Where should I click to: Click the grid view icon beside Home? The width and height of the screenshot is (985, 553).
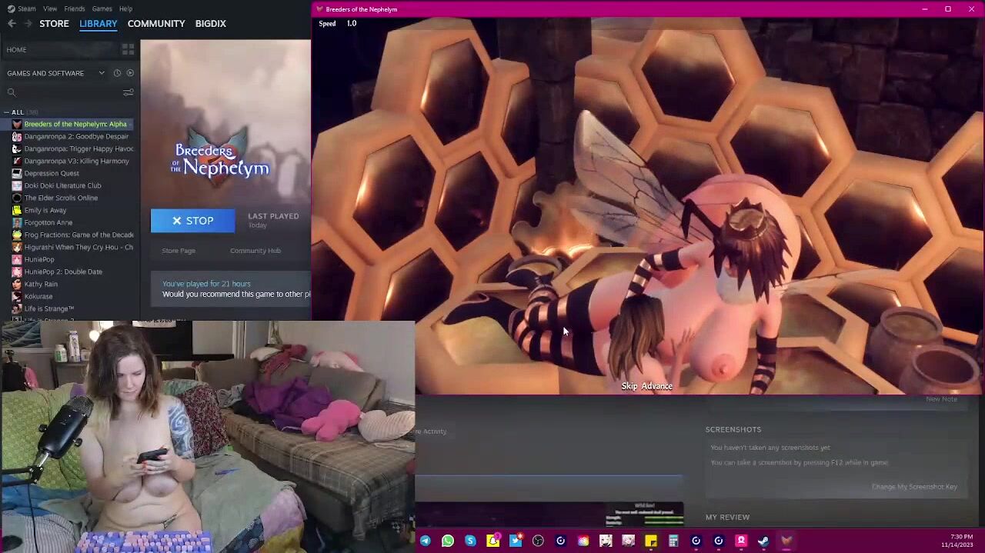click(128, 49)
